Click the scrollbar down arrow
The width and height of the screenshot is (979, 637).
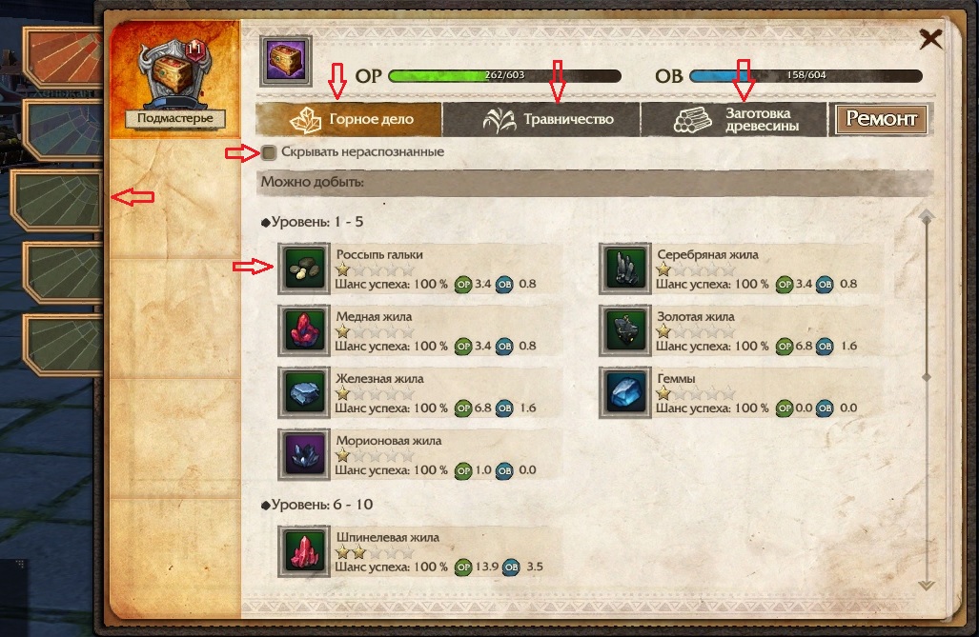point(927,586)
